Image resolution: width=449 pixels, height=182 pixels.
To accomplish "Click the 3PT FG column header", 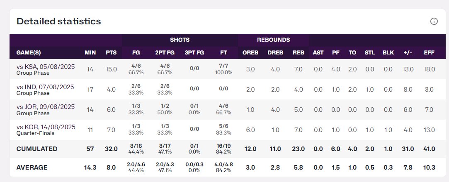I will coord(194,53).
